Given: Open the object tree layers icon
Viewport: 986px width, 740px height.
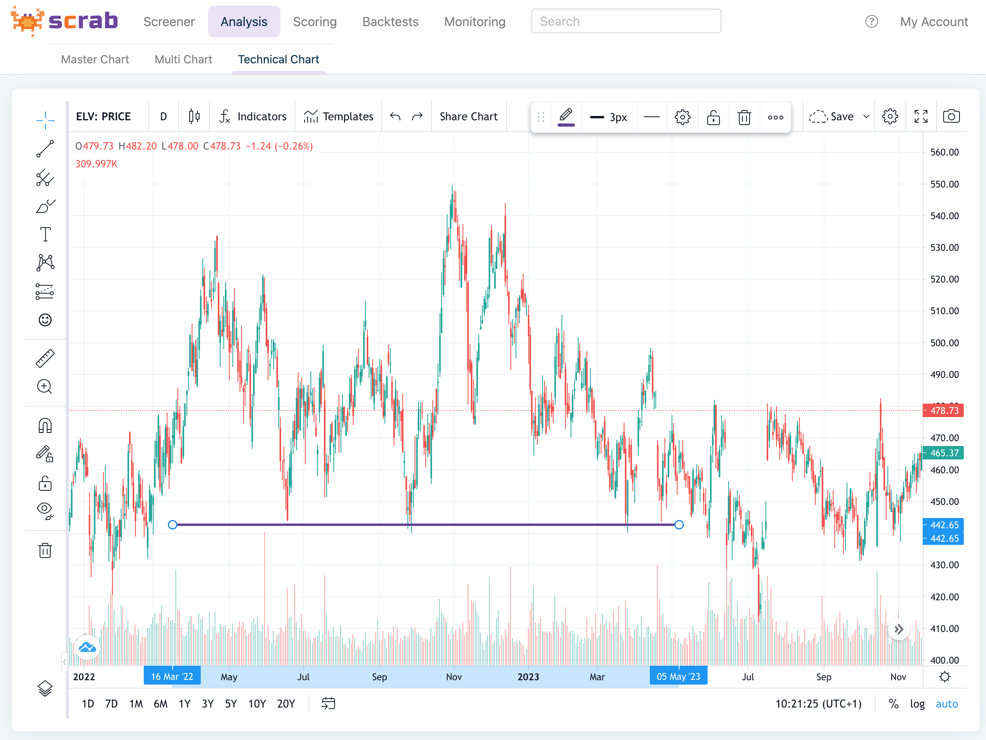Looking at the screenshot, I should pyautogui.click(x=45, y=688).
